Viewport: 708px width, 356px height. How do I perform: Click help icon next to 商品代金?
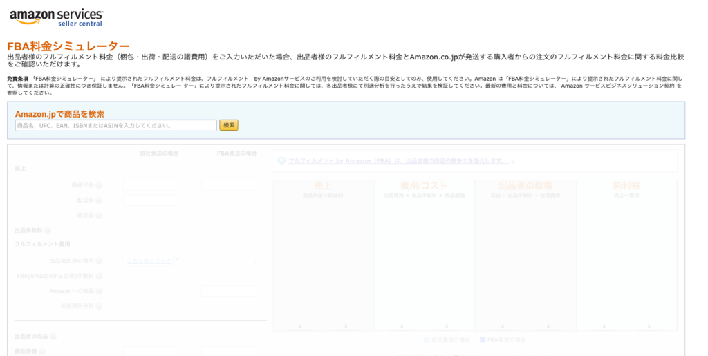pos(99,185)
